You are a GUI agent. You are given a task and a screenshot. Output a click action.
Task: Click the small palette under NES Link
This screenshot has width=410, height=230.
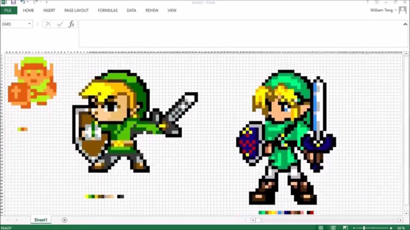[22, 129]
